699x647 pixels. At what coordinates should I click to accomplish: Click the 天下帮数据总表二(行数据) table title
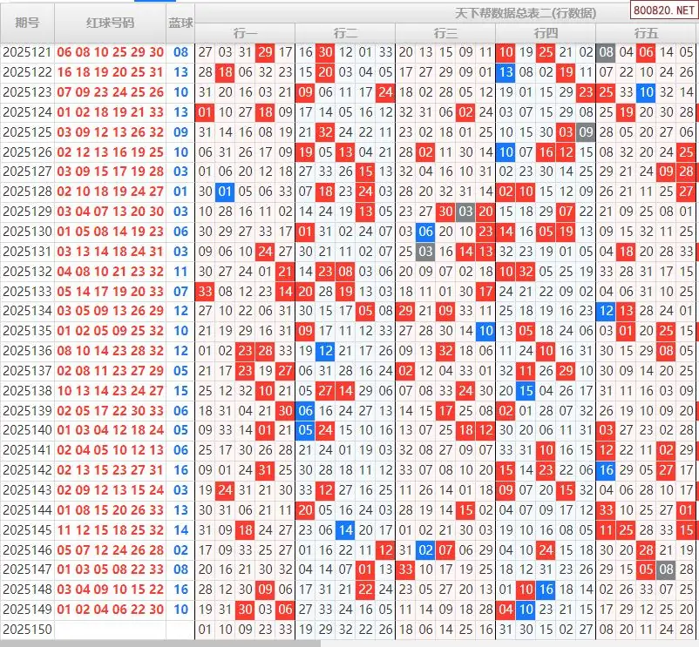526,12
